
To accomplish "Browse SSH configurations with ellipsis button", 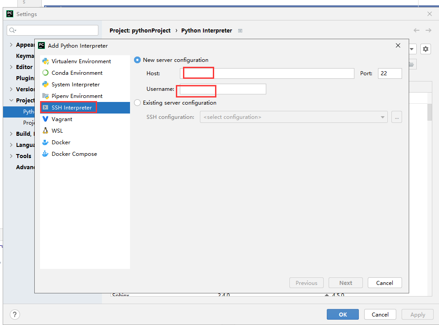I will [396, 117].
